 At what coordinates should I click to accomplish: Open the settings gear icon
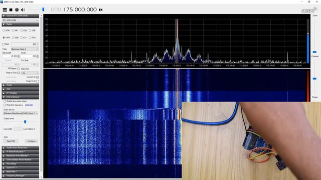click(x=17, y=9)
